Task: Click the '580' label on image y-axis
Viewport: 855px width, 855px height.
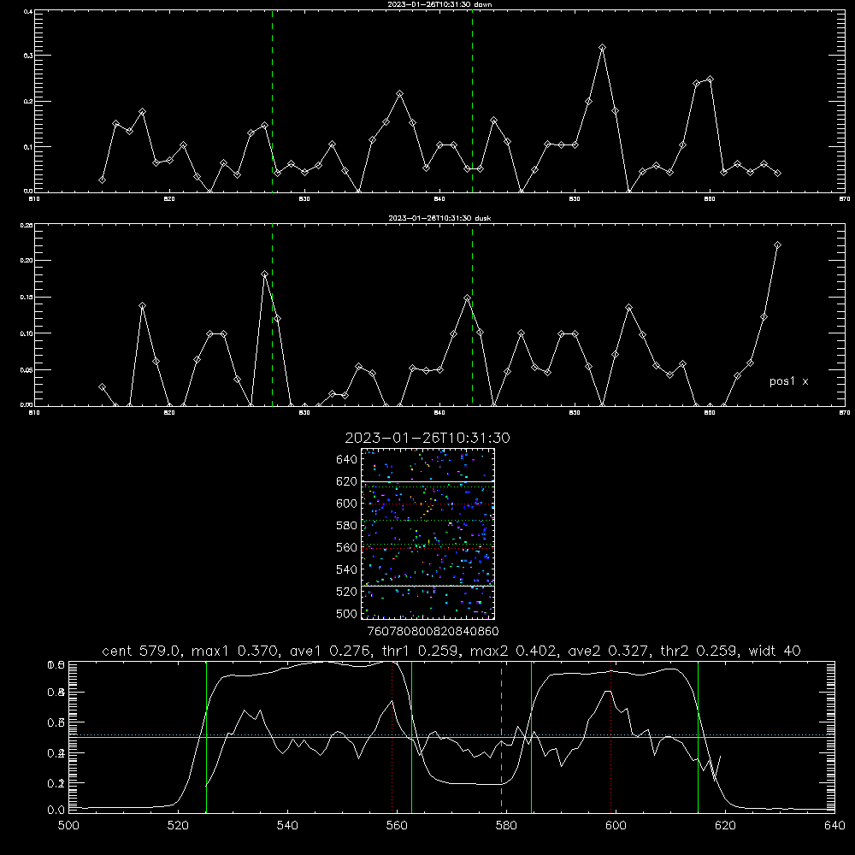Action: click(347, 526)
